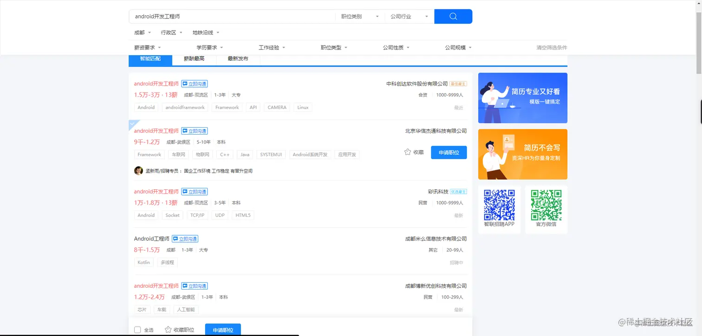Click the 申请职位 button on second listing
The image size is (702, 336).
pyautogui.click(x=448, y=152)
